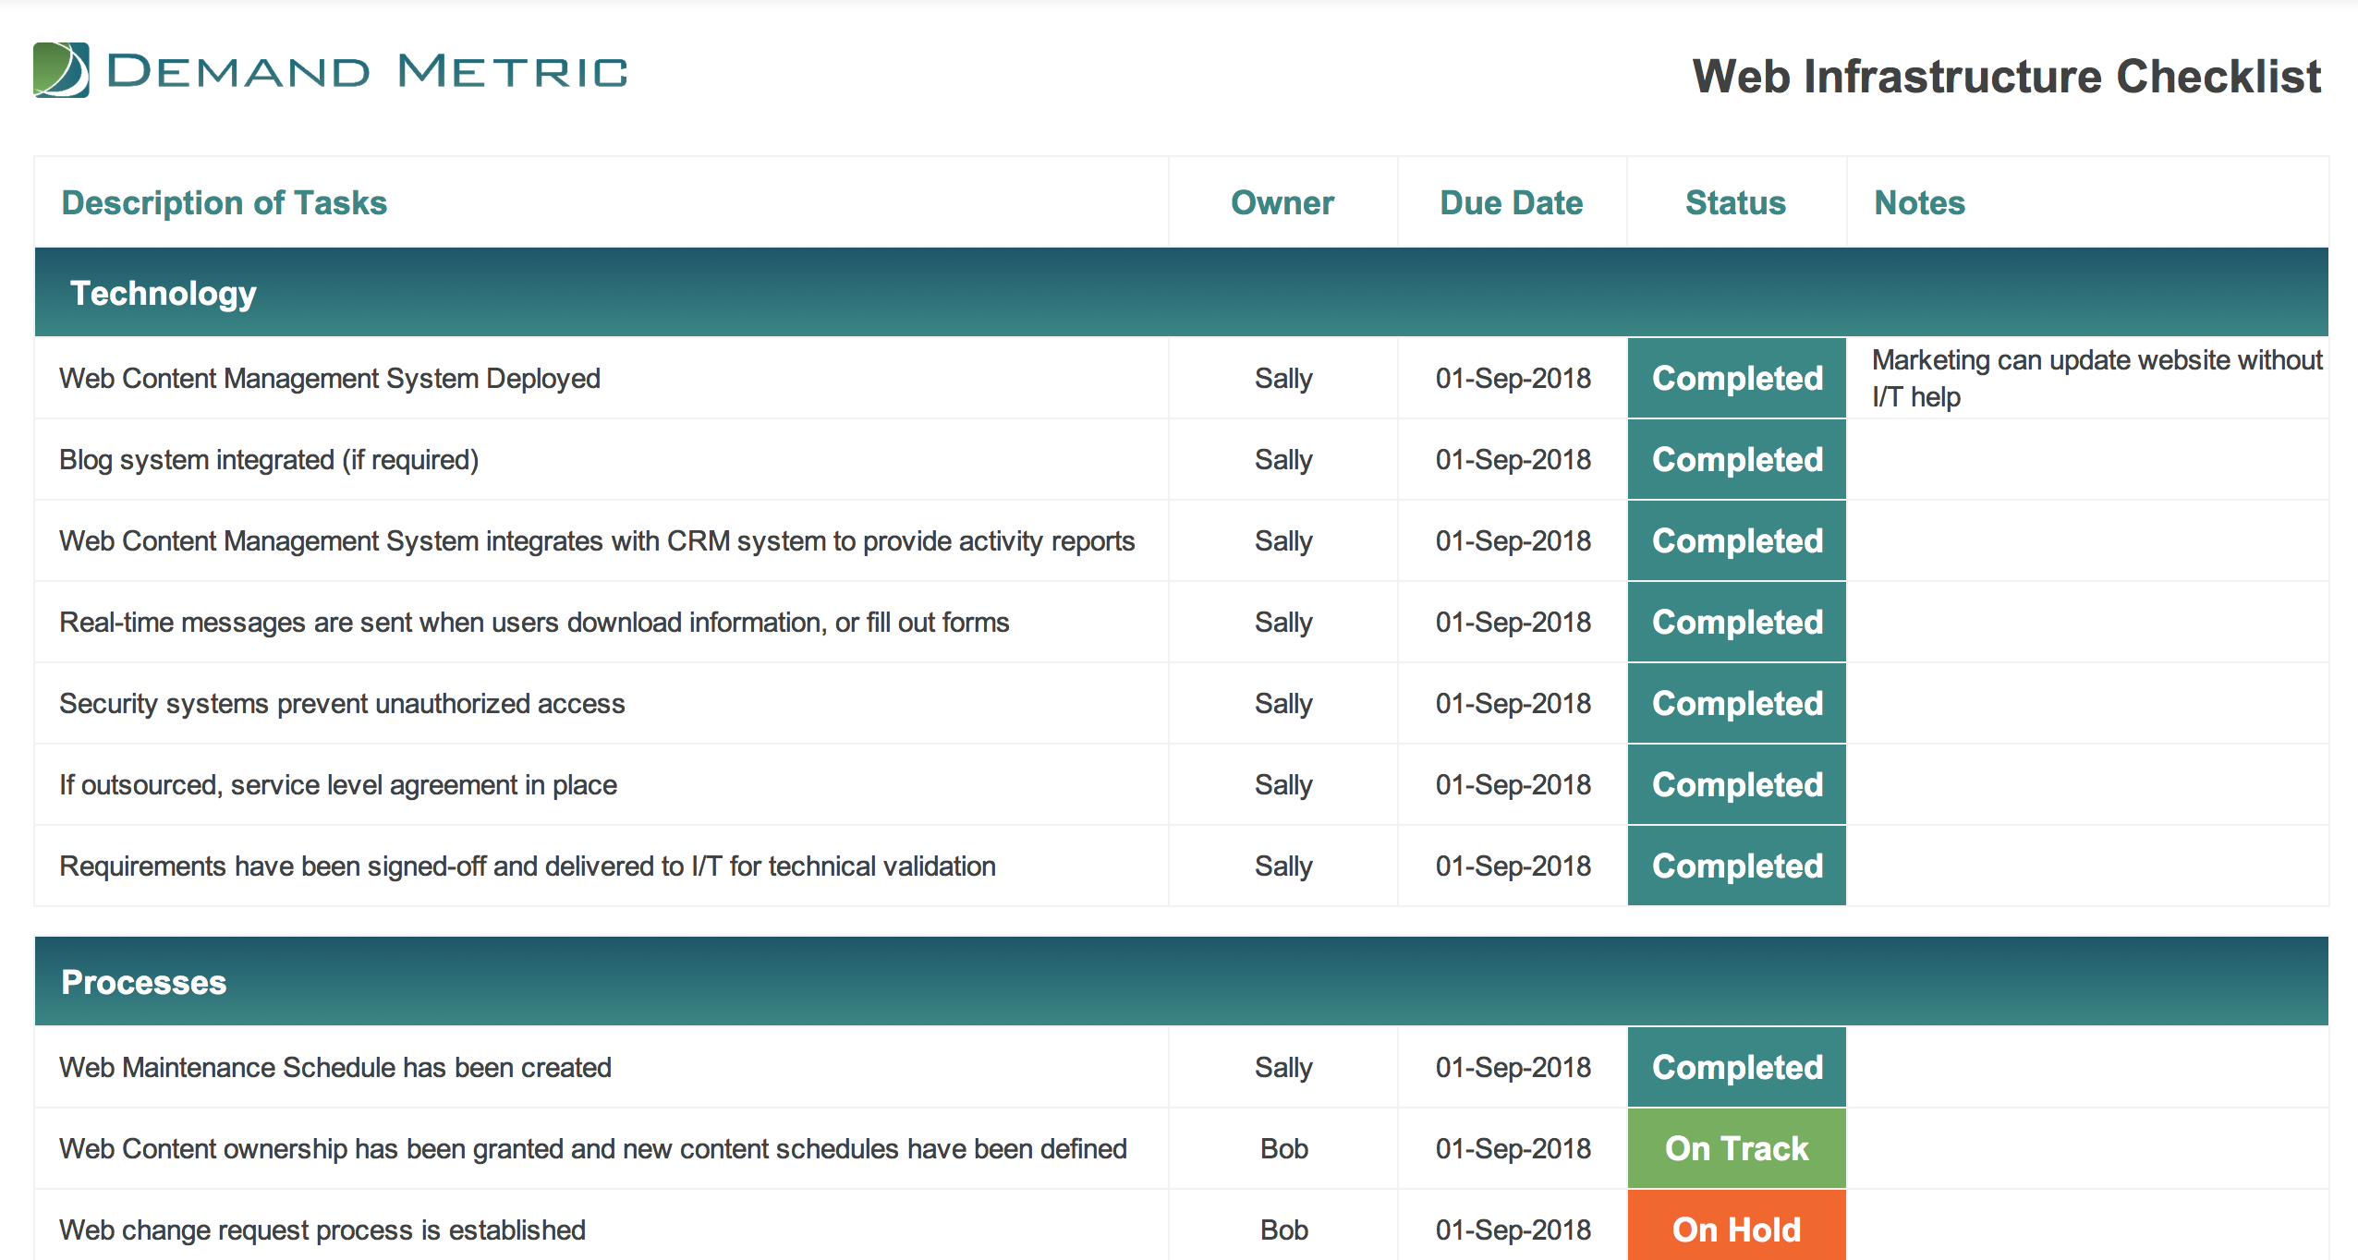Image resolution: width=2358 pixels, height=1260 pixels.
Task: Click the Notes column header
Action: coord(1919,202)
